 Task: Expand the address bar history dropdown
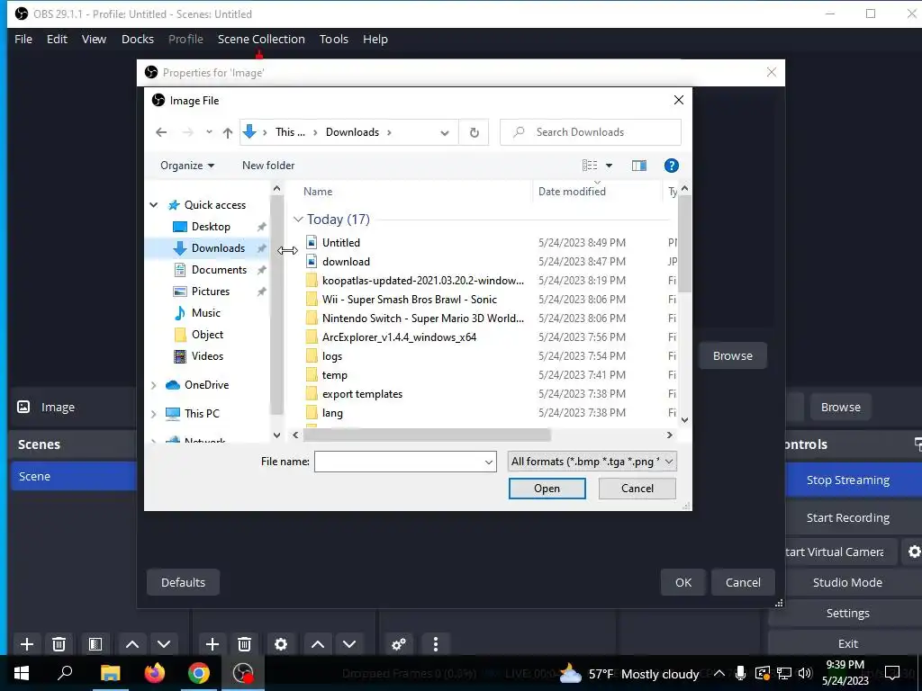coord(445,133)
